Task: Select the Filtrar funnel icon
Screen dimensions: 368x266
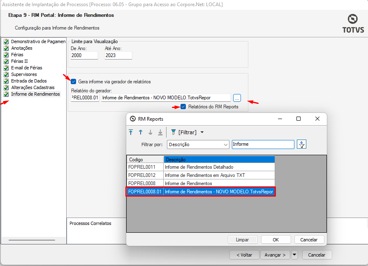Action: [x=174, y=132]
